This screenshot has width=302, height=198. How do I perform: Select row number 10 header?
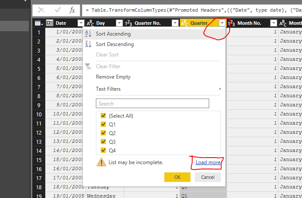pos(39,115)
